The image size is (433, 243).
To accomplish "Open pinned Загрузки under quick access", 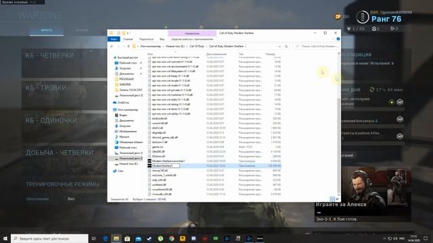I will [x=124, y=68].
